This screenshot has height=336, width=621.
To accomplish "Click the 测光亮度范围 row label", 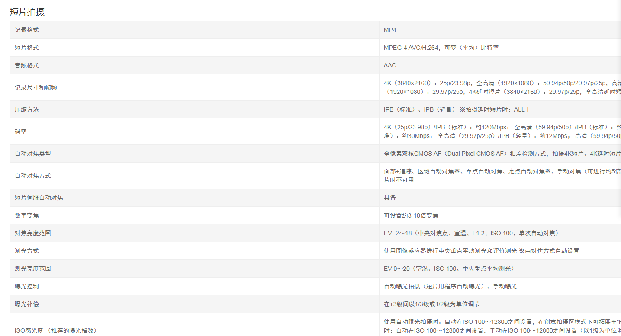I will 33,269.
